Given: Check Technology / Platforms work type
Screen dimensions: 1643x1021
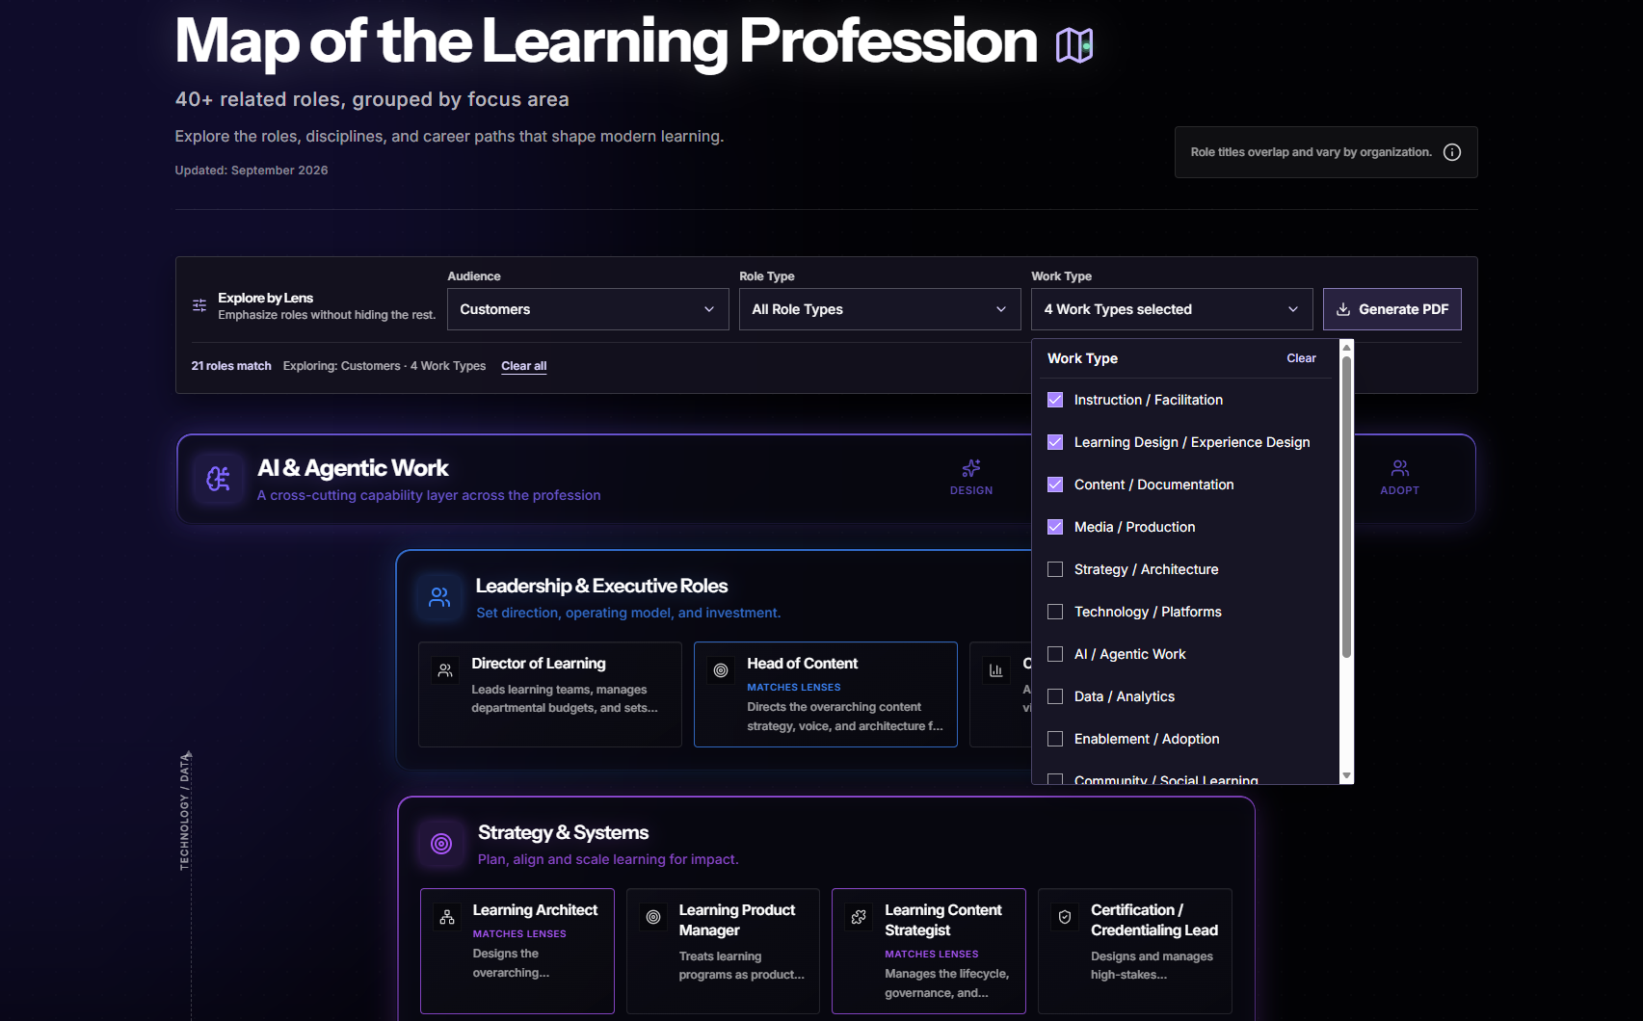Looking at the screenshot, I should [x=1055, y=612].
